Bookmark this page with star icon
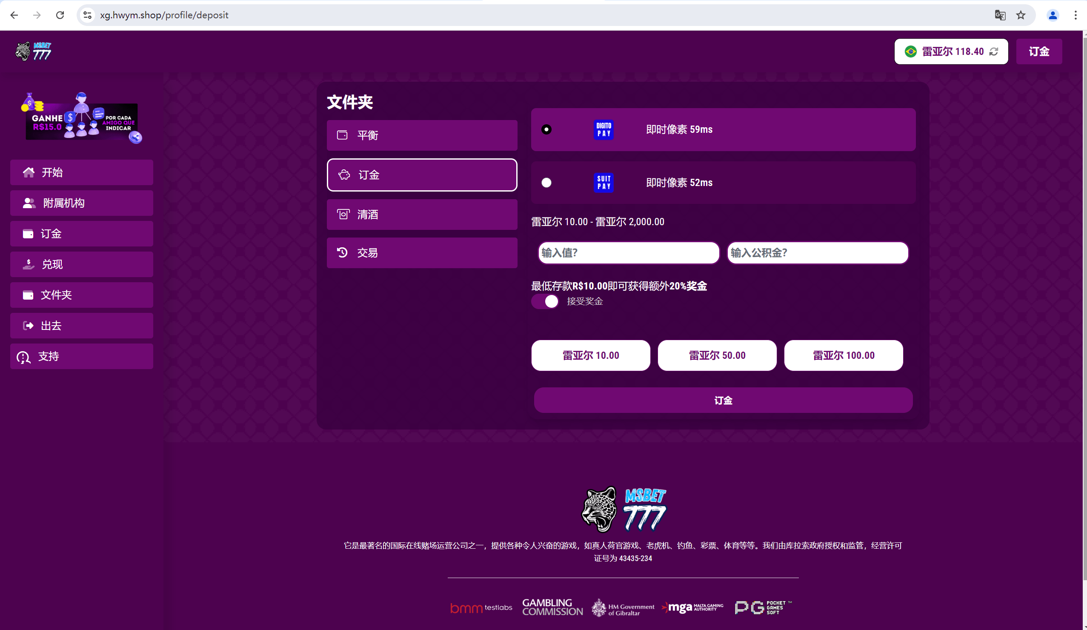The width and height of the screenshot is (1087, 630). pos(1021,15)
